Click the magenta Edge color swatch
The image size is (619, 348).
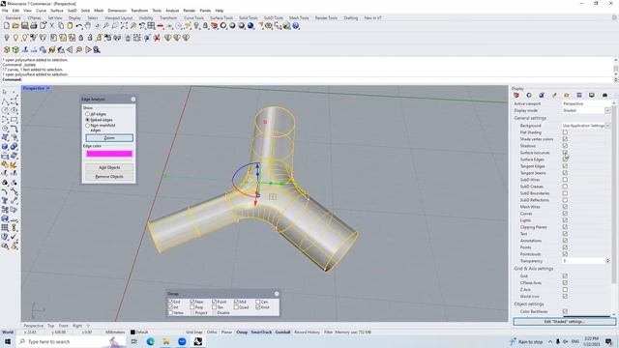click(x=109, y=154)
